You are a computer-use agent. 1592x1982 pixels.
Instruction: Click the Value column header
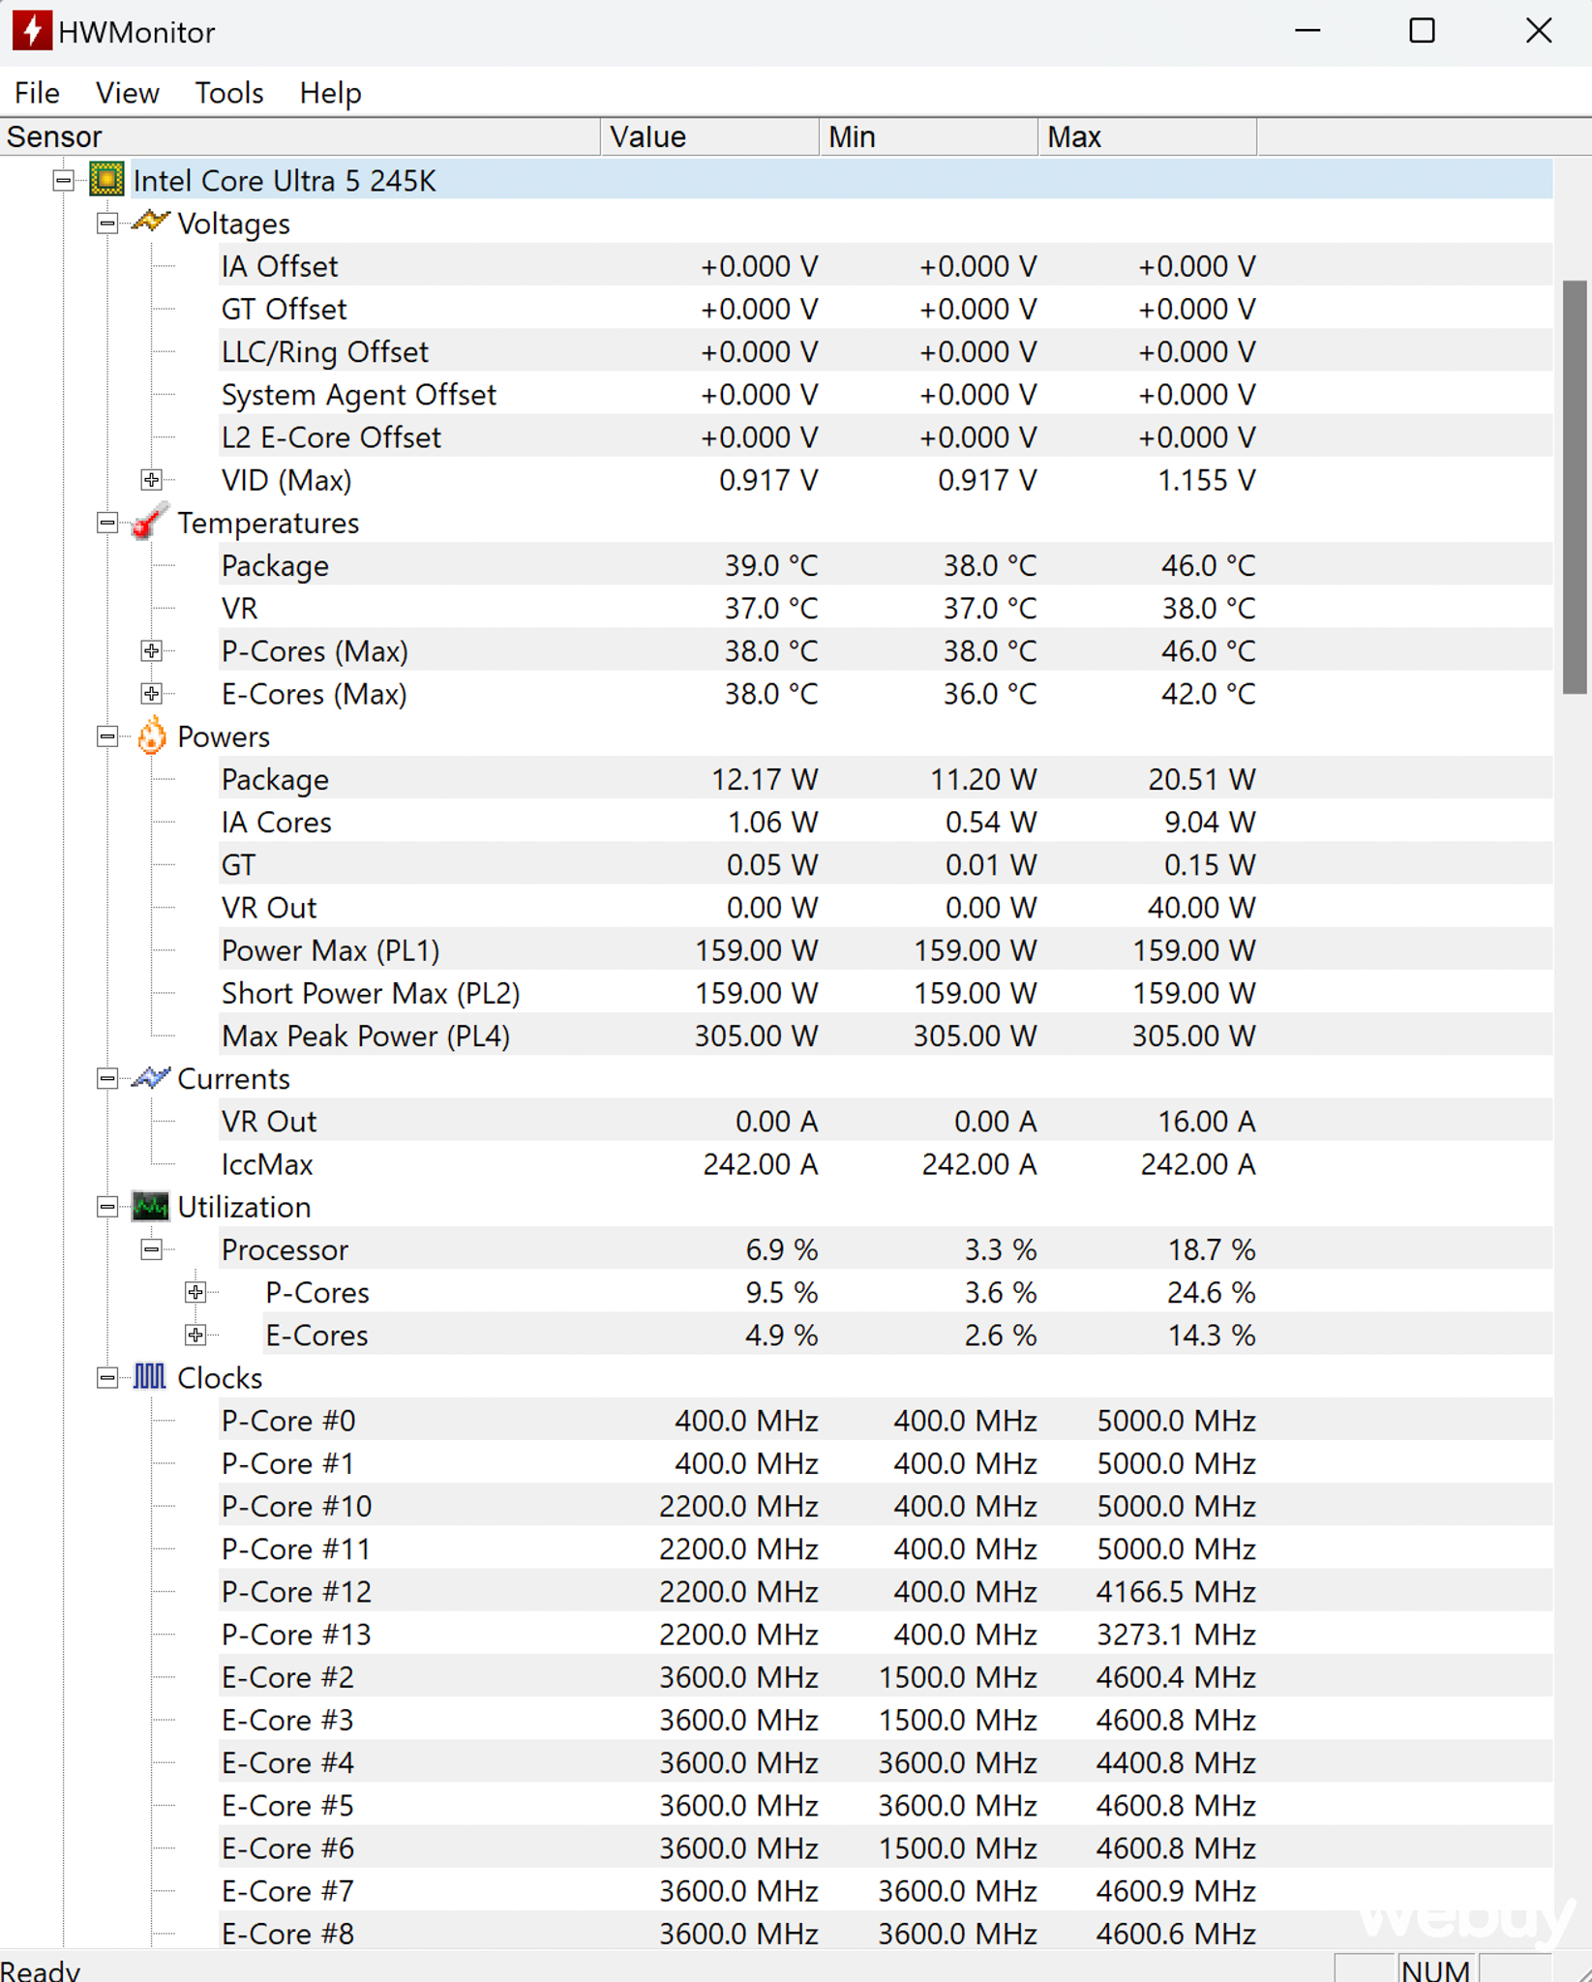tap(709, 136)
